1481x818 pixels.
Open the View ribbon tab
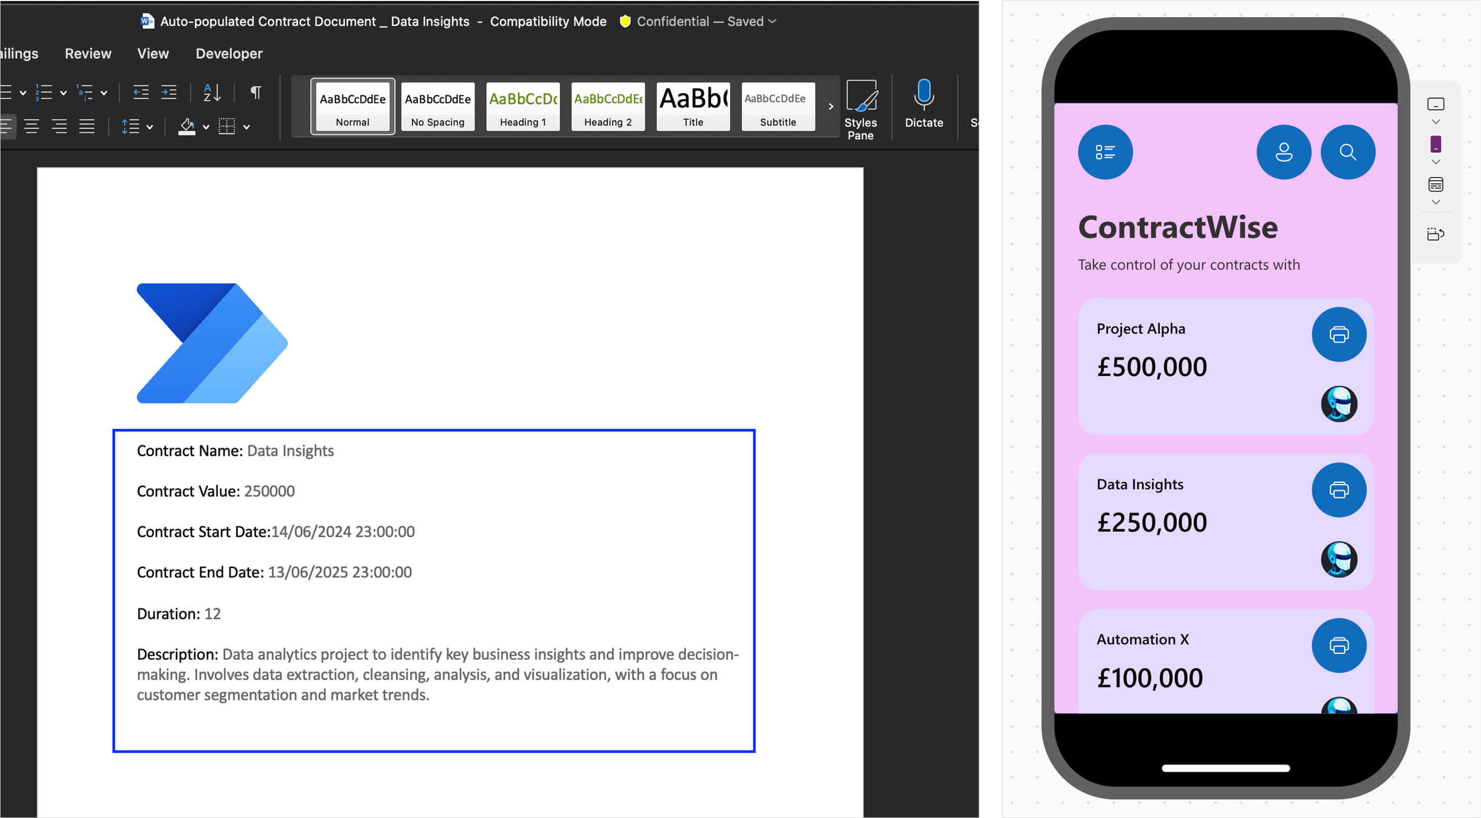point(153,53)
